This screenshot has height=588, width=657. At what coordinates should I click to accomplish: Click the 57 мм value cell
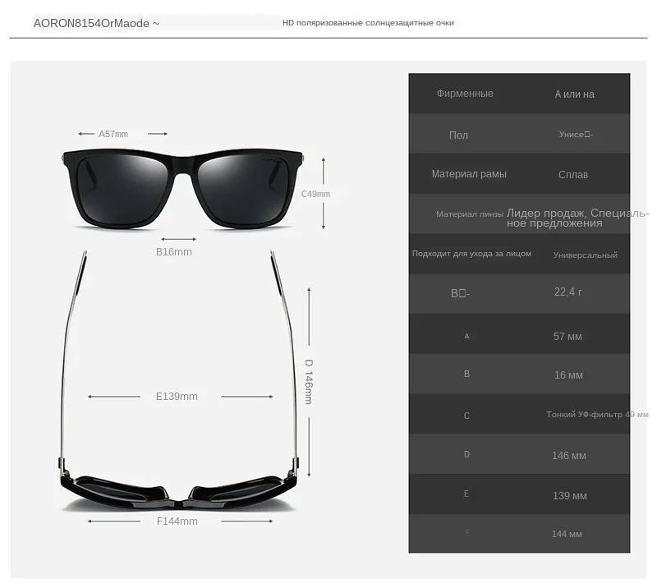click(x=567, y=337)
